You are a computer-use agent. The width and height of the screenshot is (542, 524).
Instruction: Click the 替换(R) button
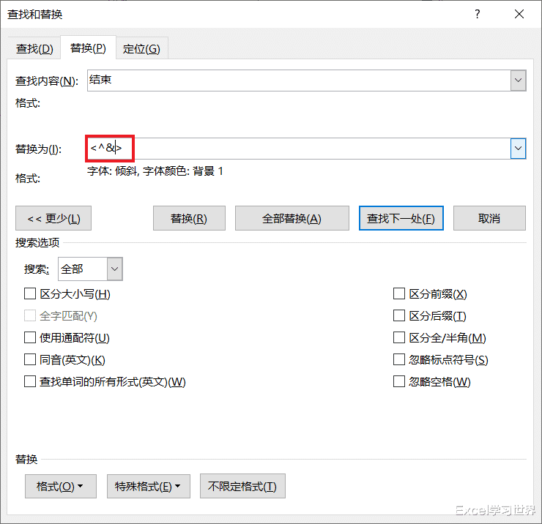189,218
